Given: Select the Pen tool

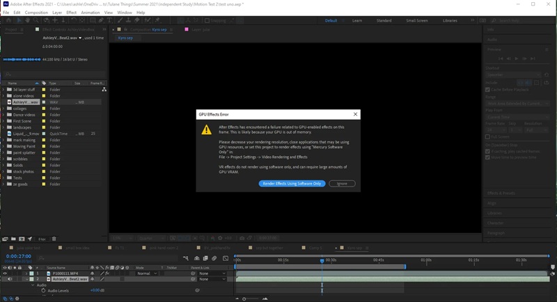Looking at the screenshot, I should 101,20.
